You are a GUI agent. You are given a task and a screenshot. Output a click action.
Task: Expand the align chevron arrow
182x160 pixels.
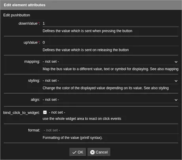tap(176, 100)
